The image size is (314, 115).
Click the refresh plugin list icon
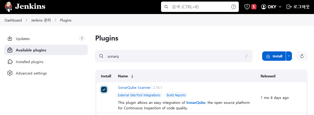(302, 56)
